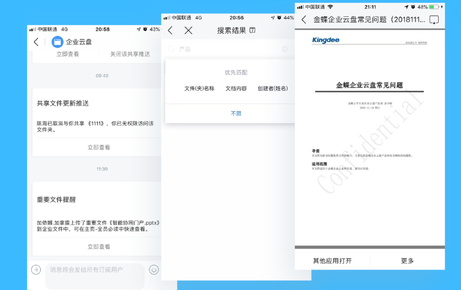Screen dimensions: 461x290
Task: Select 文档内容 match option
Action: 236,88
